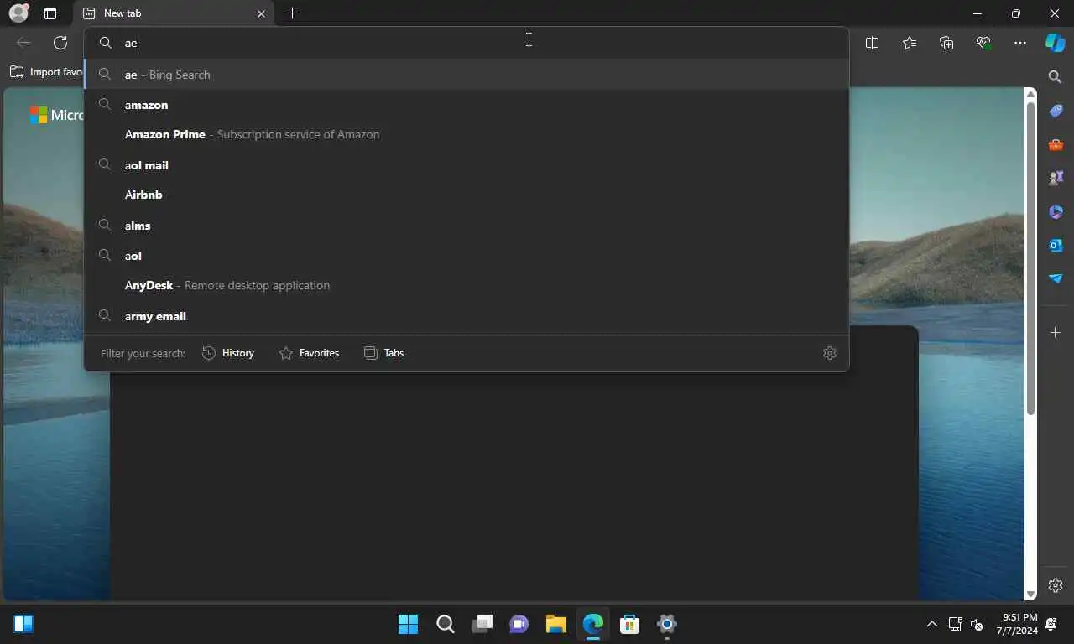Open Widgets button on taskbar
This screenshot has height=644, width=1074.
pos(23,624)
